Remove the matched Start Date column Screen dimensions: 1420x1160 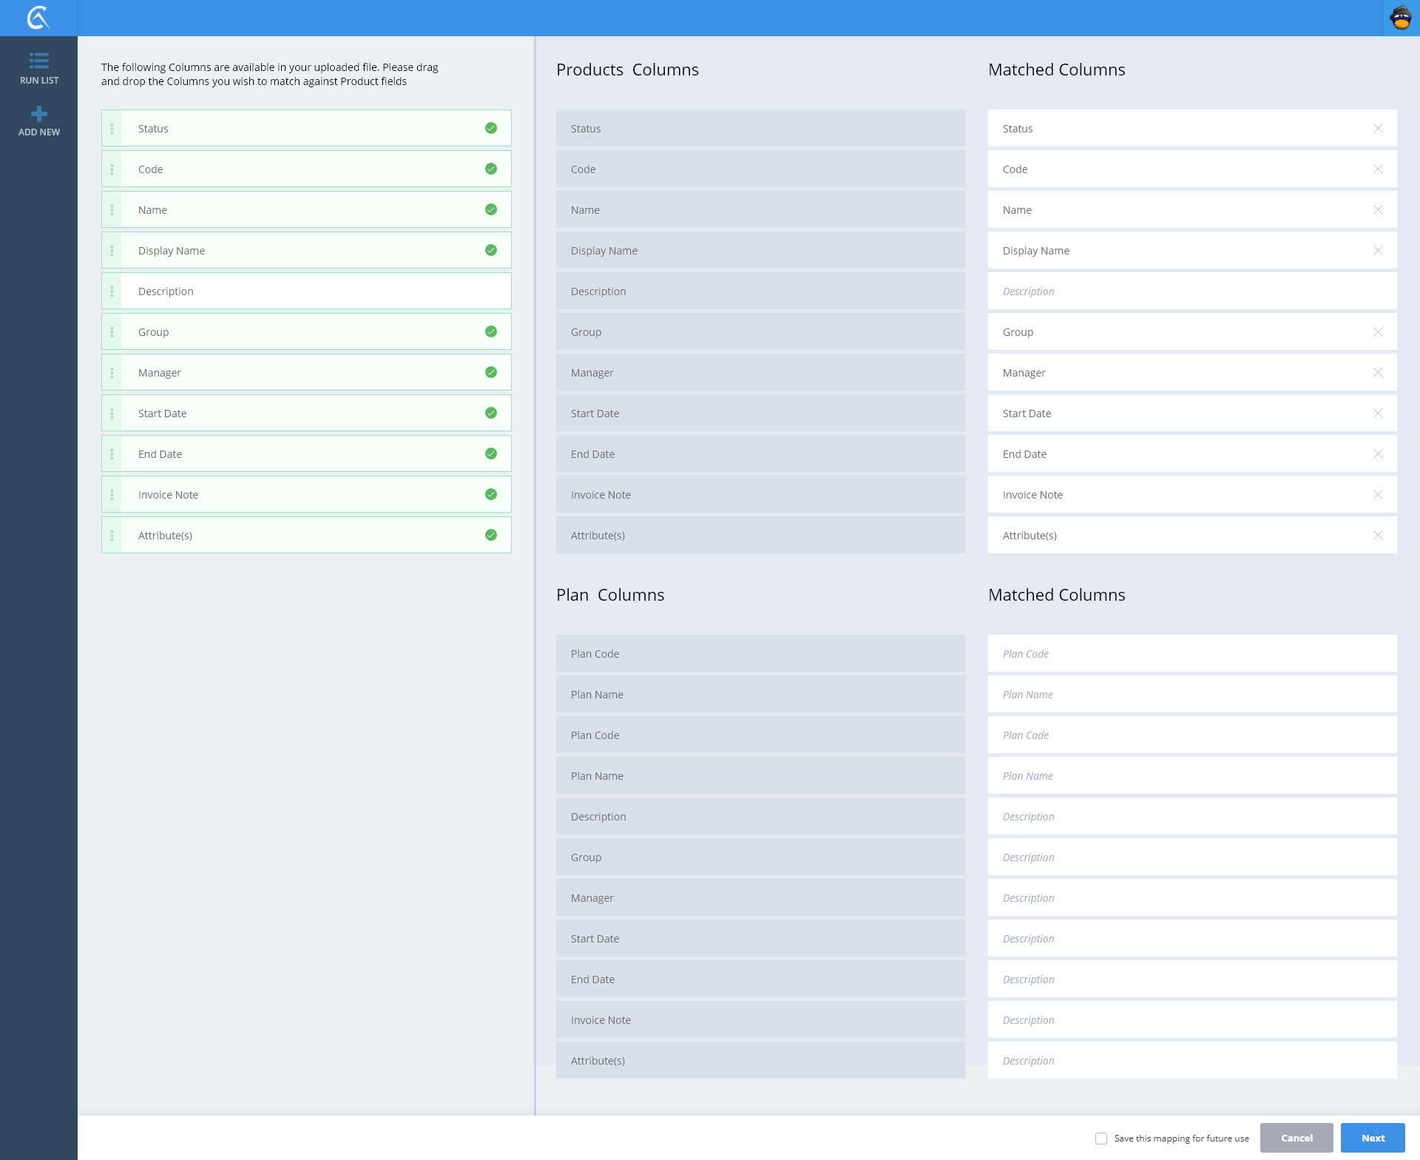click(1378, 414)
